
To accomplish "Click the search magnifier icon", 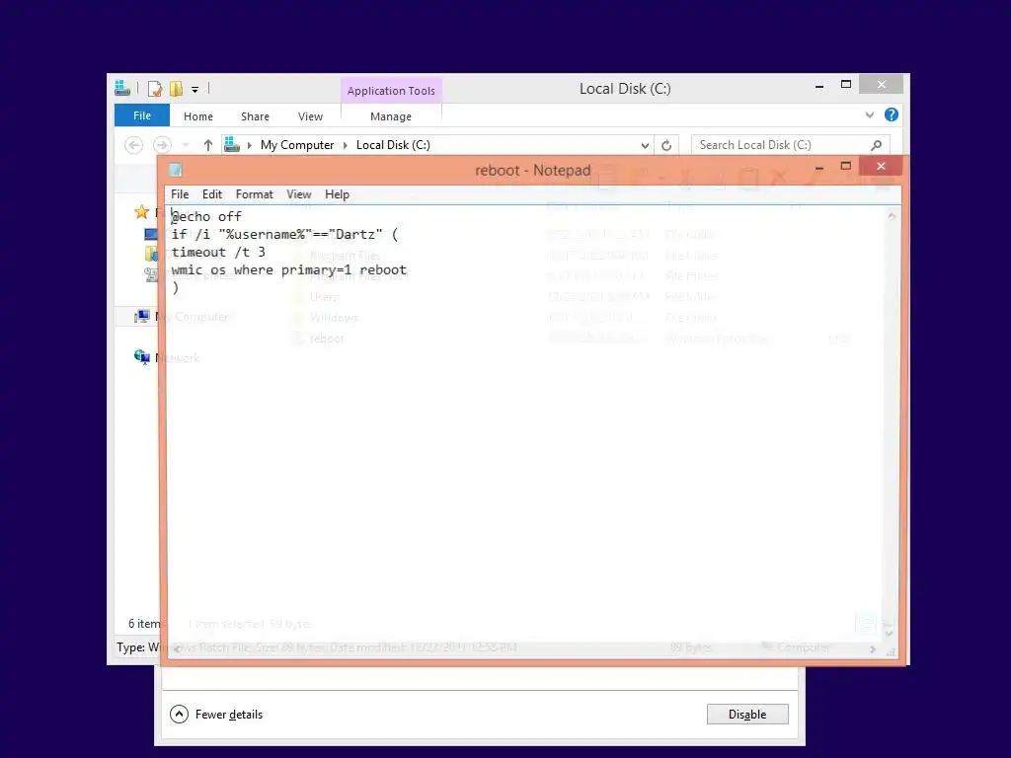I will coord(876,145).
